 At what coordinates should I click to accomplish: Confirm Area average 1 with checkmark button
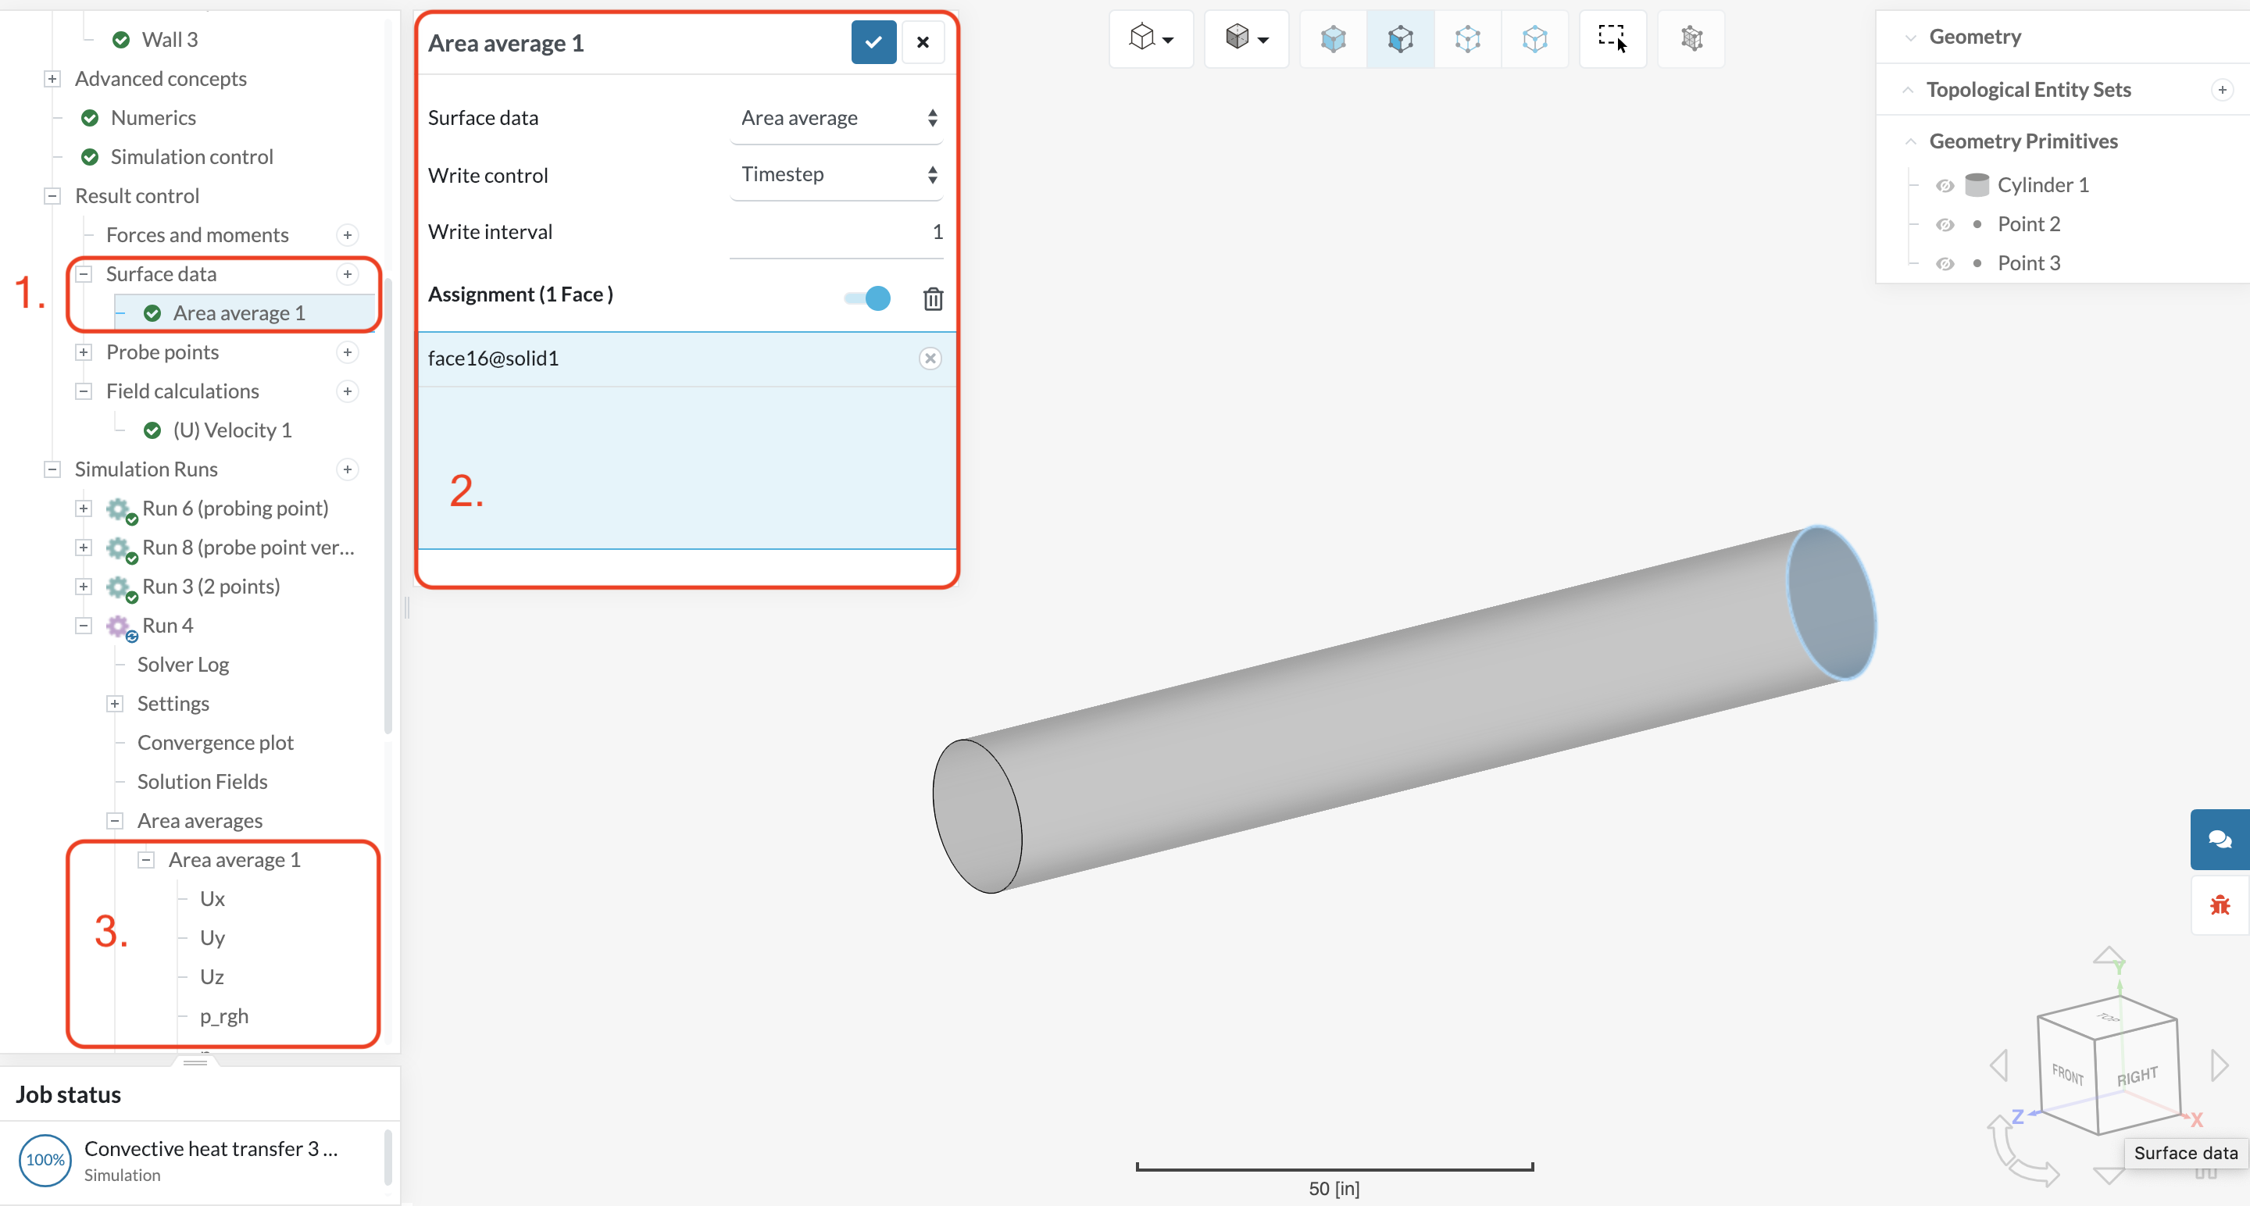pyautogui.click(x=873, y=42)
